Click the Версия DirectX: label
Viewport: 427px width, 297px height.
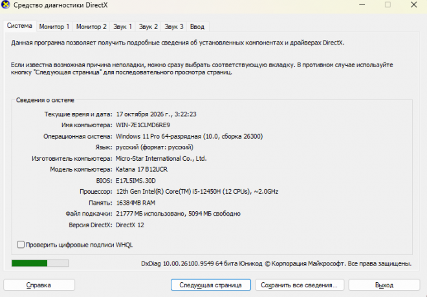[91, 225]
